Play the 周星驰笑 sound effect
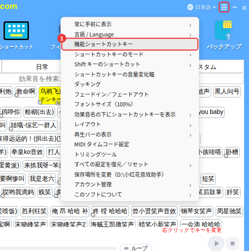 click(229, 211)
